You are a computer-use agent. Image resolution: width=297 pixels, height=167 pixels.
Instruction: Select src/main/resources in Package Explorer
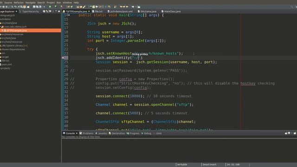(x=13, y=34)
